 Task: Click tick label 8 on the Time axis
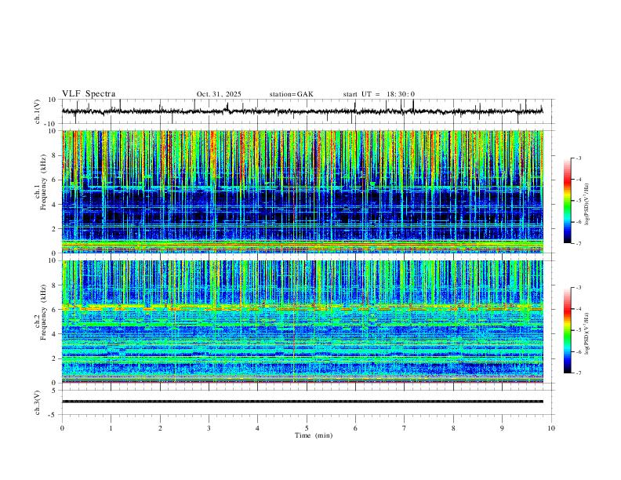[x=453, y=428]
